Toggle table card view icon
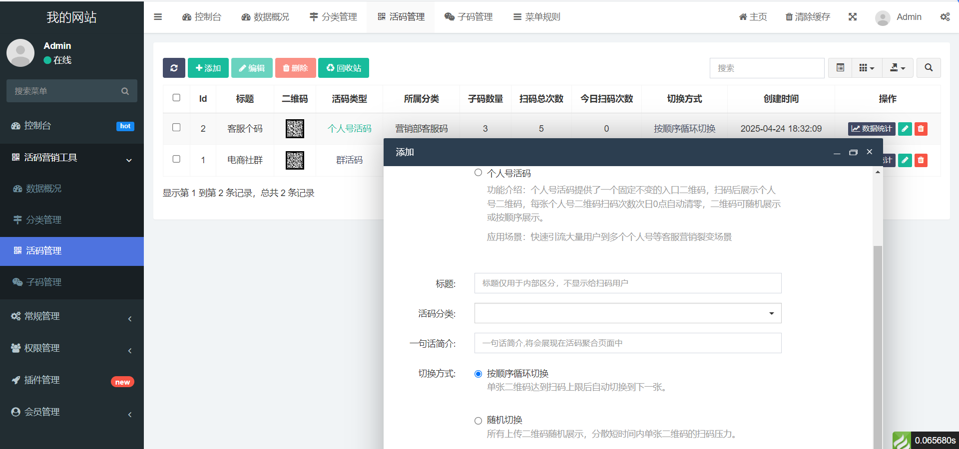The height and width of the screenshot is (449, 959). (841, 68)
